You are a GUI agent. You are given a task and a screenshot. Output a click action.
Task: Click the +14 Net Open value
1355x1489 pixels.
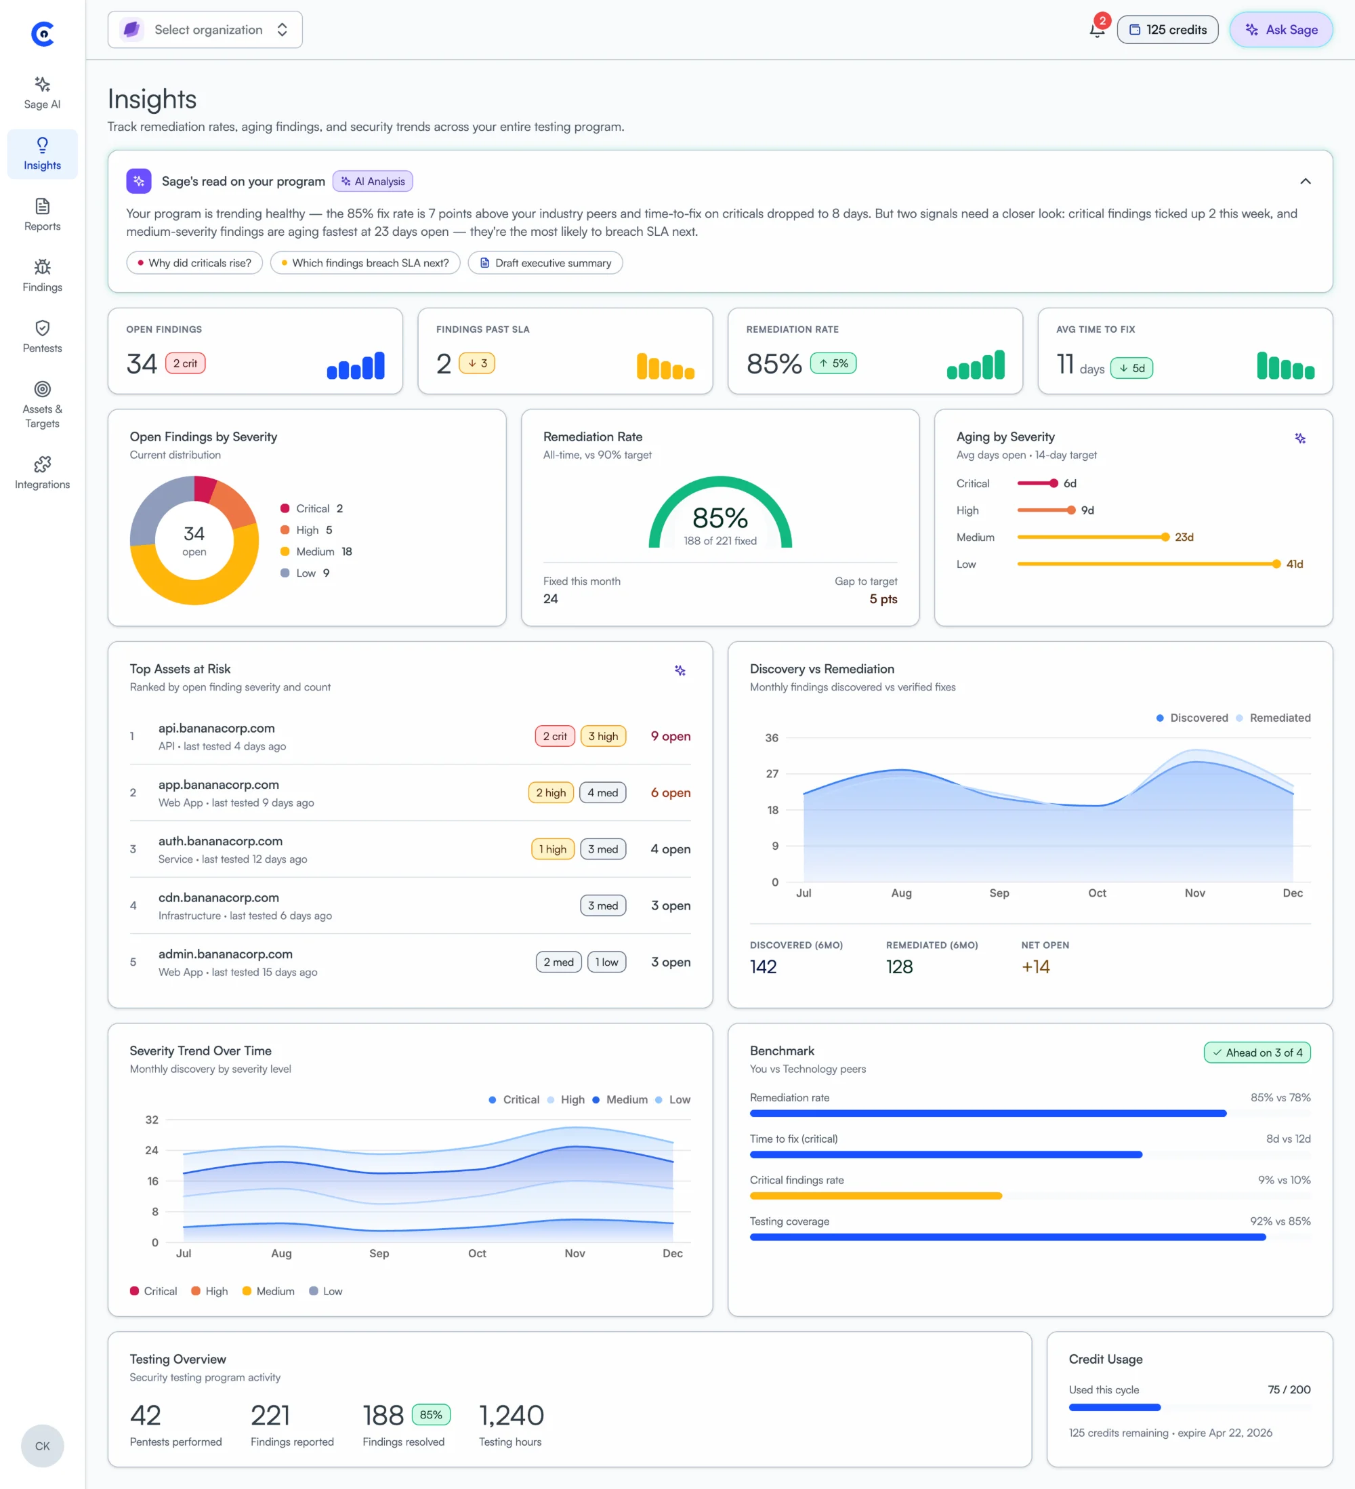(x=1035, y=967)
